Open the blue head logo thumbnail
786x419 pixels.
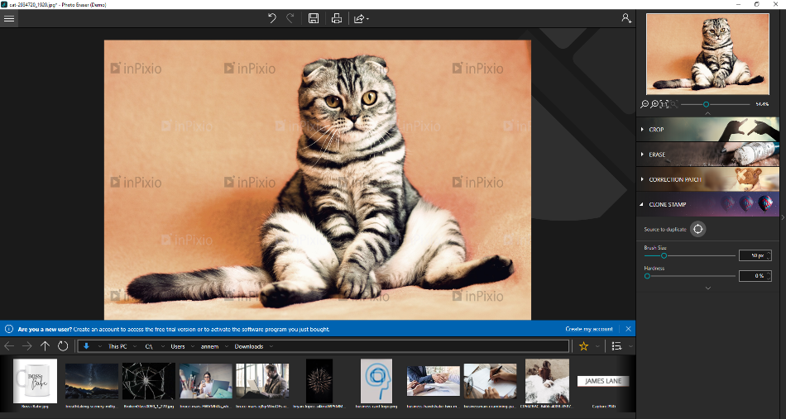pyautogui.click(x=376, y=381)
